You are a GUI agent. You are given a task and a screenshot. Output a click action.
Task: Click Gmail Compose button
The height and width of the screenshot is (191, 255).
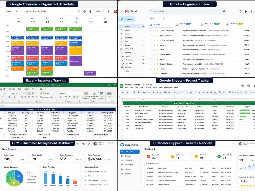[x=127, y=19]
